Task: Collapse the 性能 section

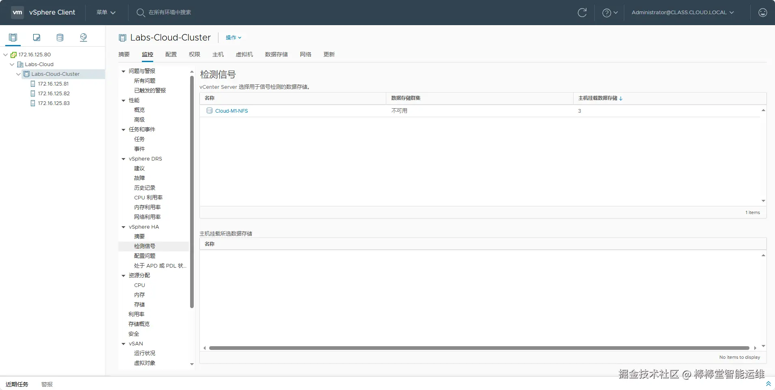Action: [x=124, y=101]
